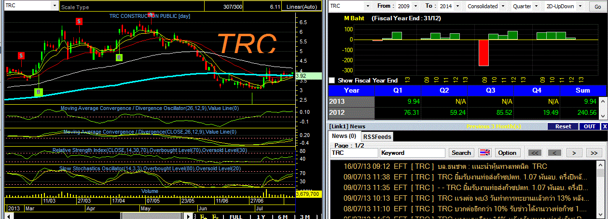This screenshot has width=608, height=219.
Task: Switch to the RSSFeeds tab
Action: pyautogui.click(x=377, y=137)
